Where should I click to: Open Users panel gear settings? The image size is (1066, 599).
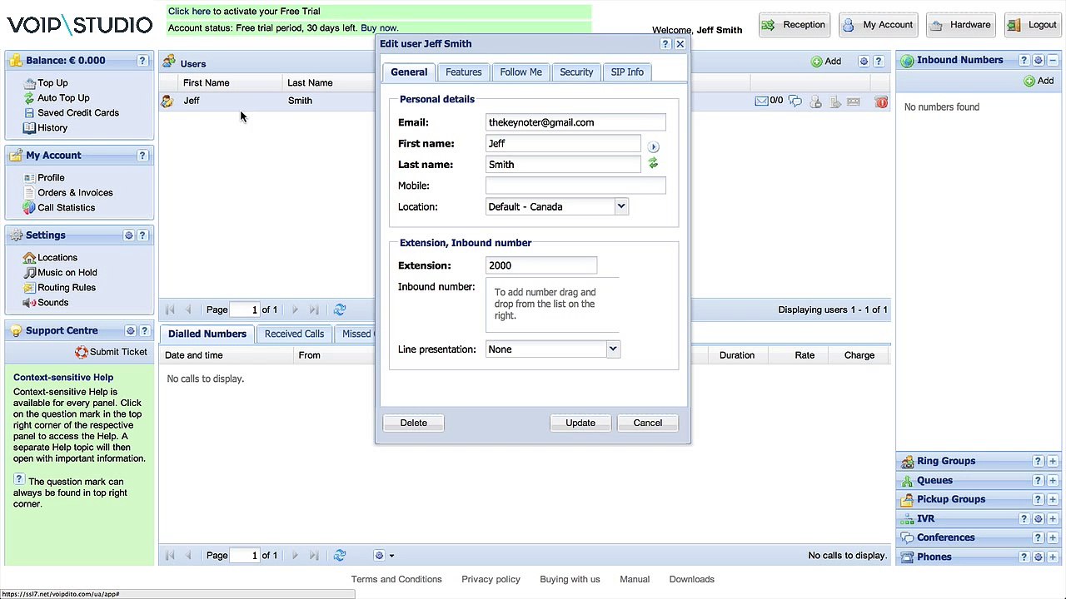tap(864, 62)
